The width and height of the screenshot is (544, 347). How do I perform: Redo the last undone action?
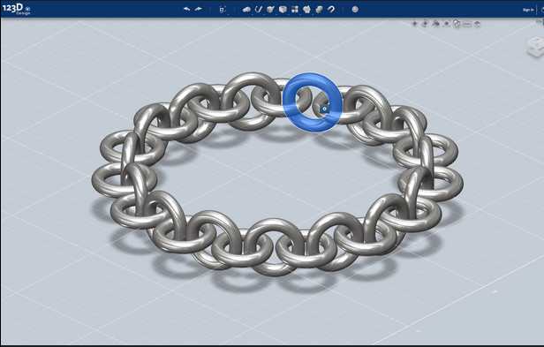tap(199, 9)
